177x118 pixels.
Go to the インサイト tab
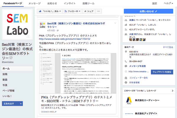point(70,3)
